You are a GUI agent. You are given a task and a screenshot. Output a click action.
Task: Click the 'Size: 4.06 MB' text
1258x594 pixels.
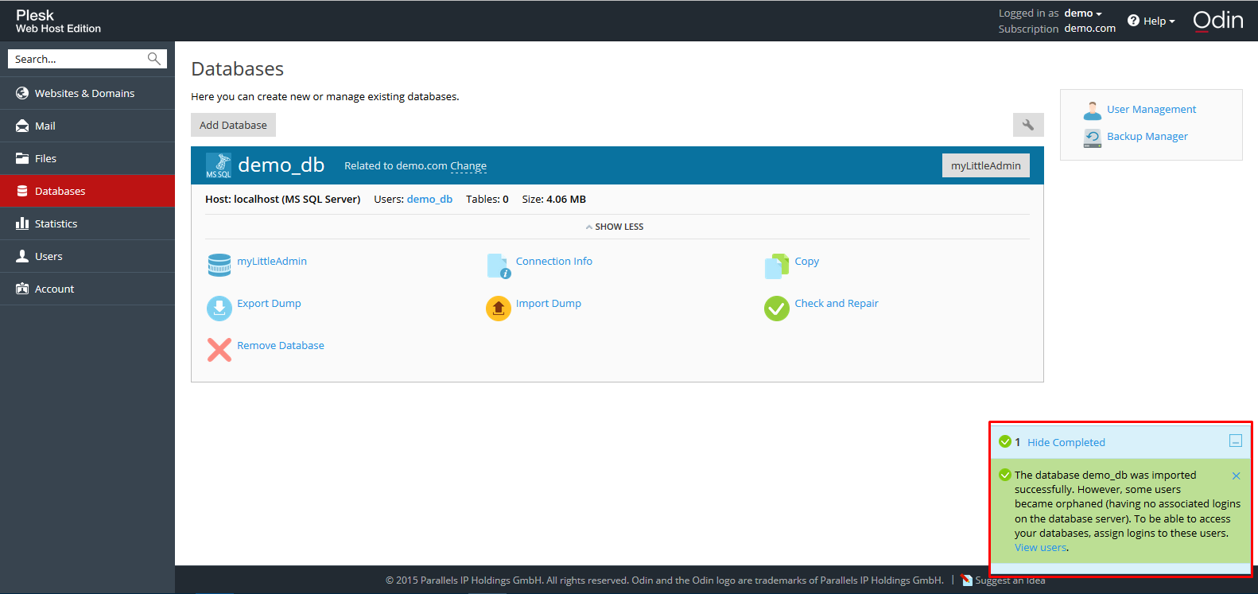pyautogui.click(x=554, y=199)
